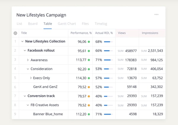
Task: Open the Timelog tab
Action: tap(101, 23)
